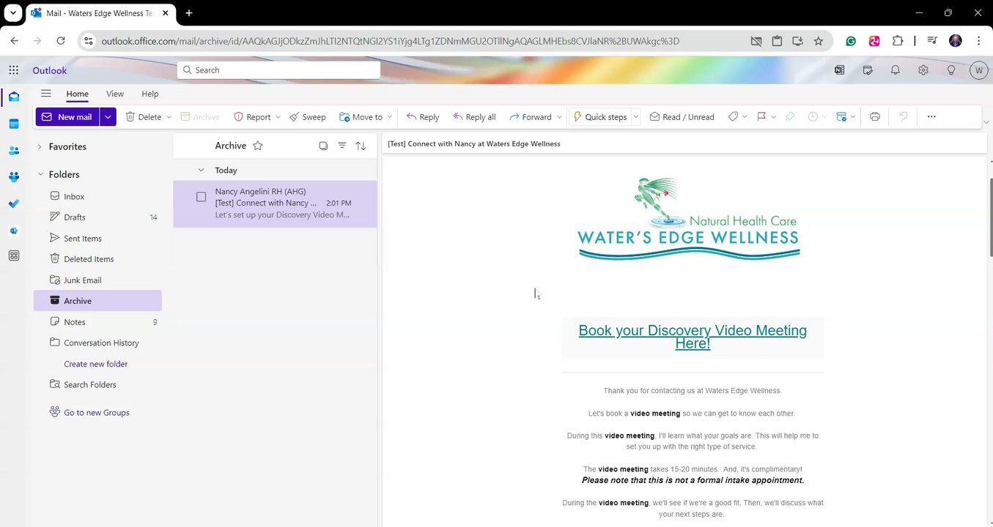Click the New mail button
993x527 pixels.
click(67, 116)
